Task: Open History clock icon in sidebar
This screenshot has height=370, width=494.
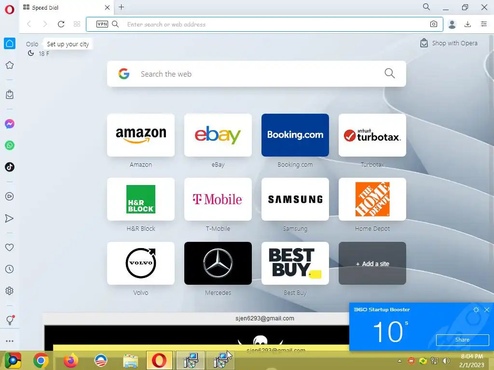Action: tap(10, 269)
